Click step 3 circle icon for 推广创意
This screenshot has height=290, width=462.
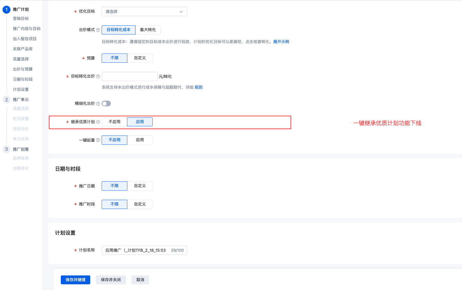click(6, 149)
